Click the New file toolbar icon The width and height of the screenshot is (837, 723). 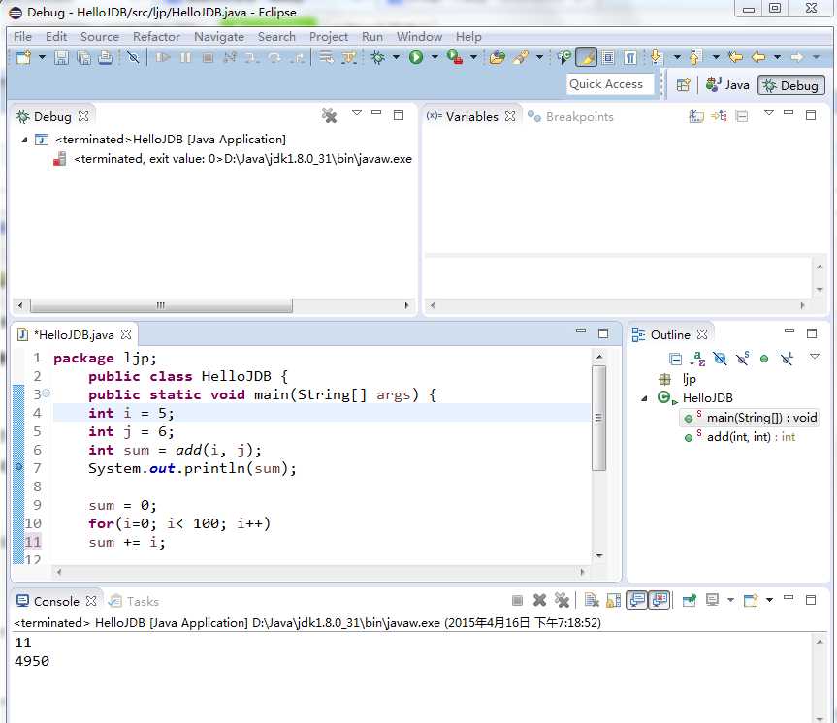point(23,57)
